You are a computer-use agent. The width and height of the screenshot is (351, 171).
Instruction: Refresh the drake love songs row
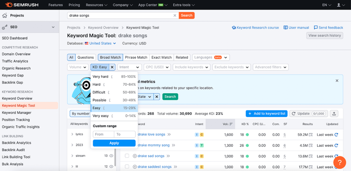click(x=336, y=135)
